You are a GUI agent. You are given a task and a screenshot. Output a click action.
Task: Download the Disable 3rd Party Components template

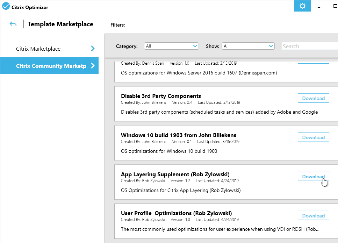313,98
